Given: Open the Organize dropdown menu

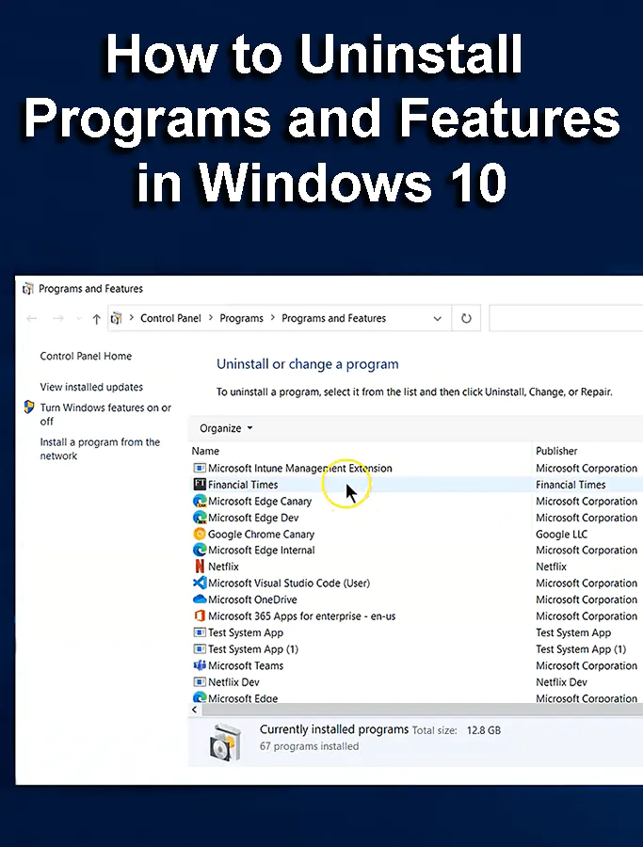Looking at the screenshot, I should point(226,428).
